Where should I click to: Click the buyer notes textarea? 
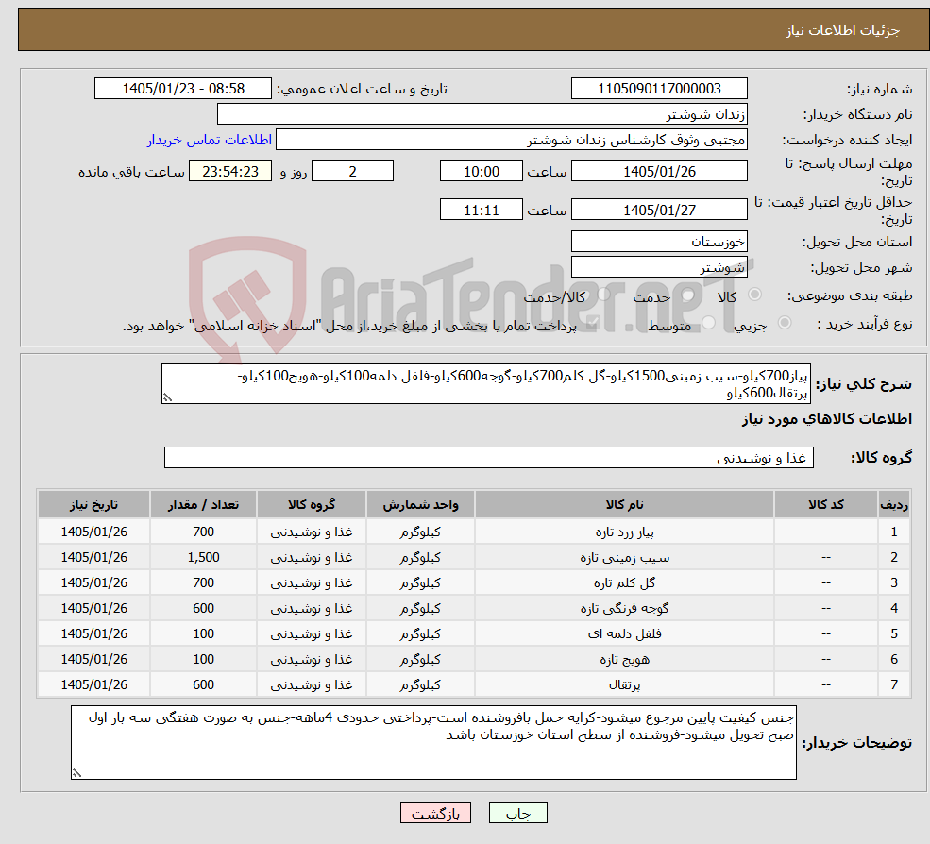[x=433, y=742]
